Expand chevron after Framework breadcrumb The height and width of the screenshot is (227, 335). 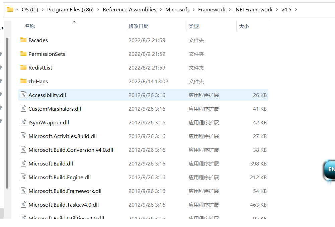230,10
